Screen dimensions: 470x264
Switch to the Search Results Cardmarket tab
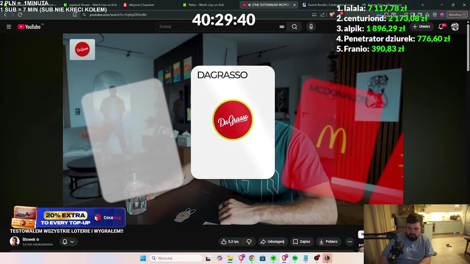[x=329, y=5]
